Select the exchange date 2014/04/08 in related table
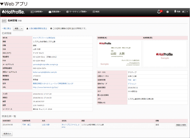Image resolution: width=190 pixels, height=138 pixels. (x=8, y=125)
